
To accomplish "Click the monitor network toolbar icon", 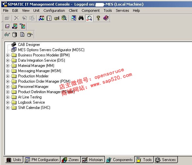I will [x=73, y=18].
